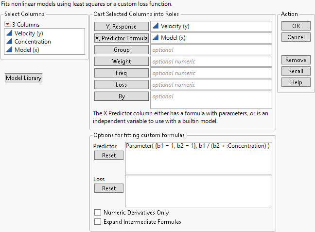Click Velocity (y) icon in Y Response field
The image size is (315, 232).
point(155,26)
